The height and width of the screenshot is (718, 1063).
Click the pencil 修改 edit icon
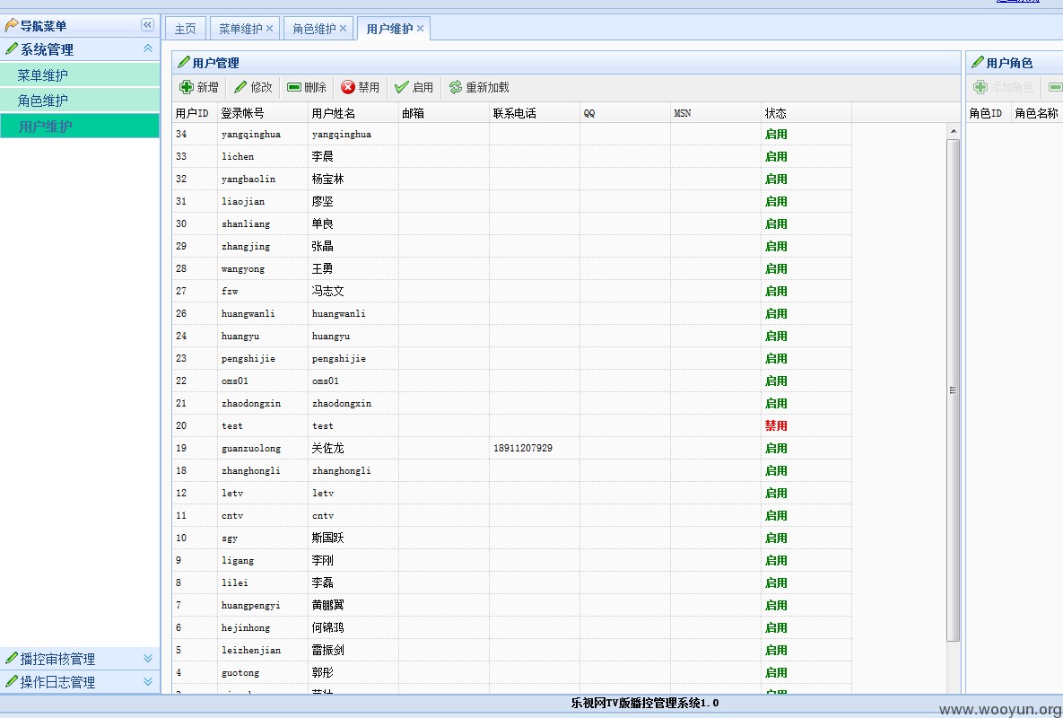coord(240,87)
